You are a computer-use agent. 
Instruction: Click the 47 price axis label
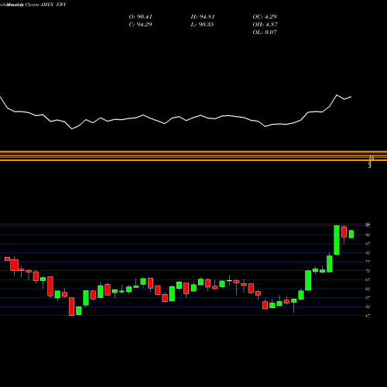368,316
